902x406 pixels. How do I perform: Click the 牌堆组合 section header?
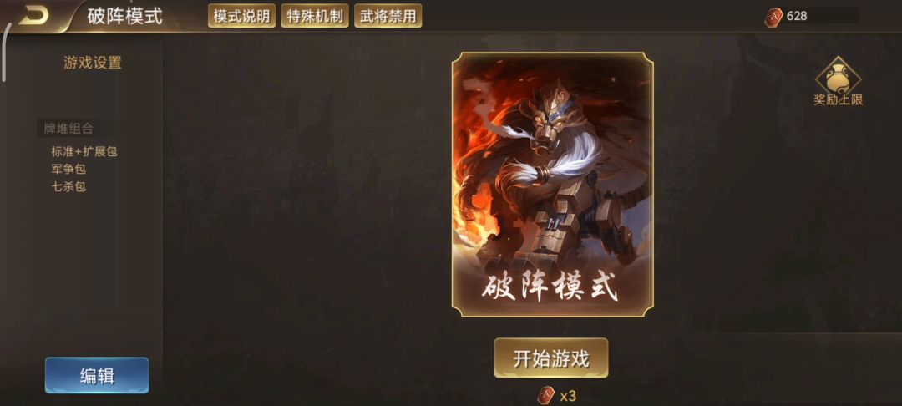[x=69, y=129]
